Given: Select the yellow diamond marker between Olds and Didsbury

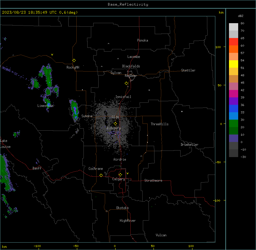Looking at the screenshot, I should point(115,124).
